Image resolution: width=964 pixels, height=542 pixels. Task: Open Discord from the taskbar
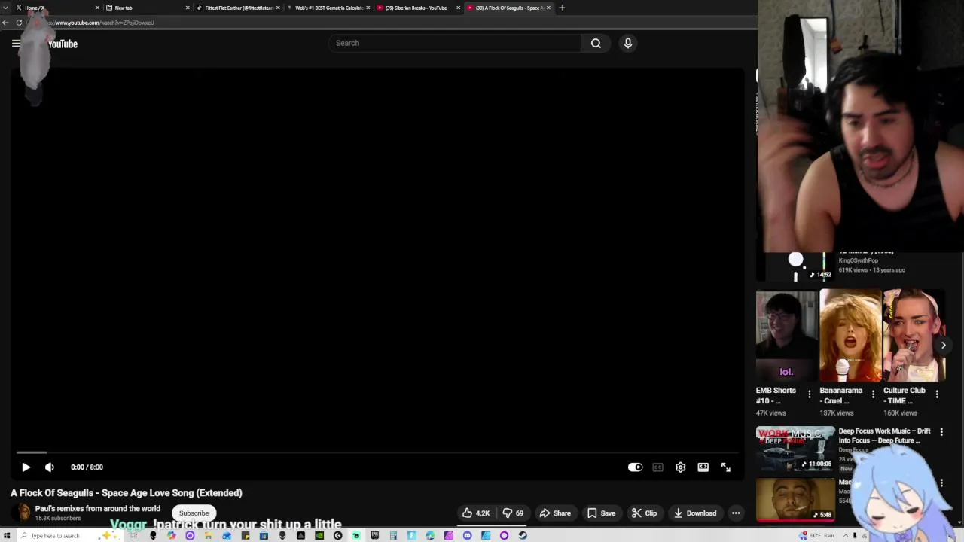click(x=467, y=535)
